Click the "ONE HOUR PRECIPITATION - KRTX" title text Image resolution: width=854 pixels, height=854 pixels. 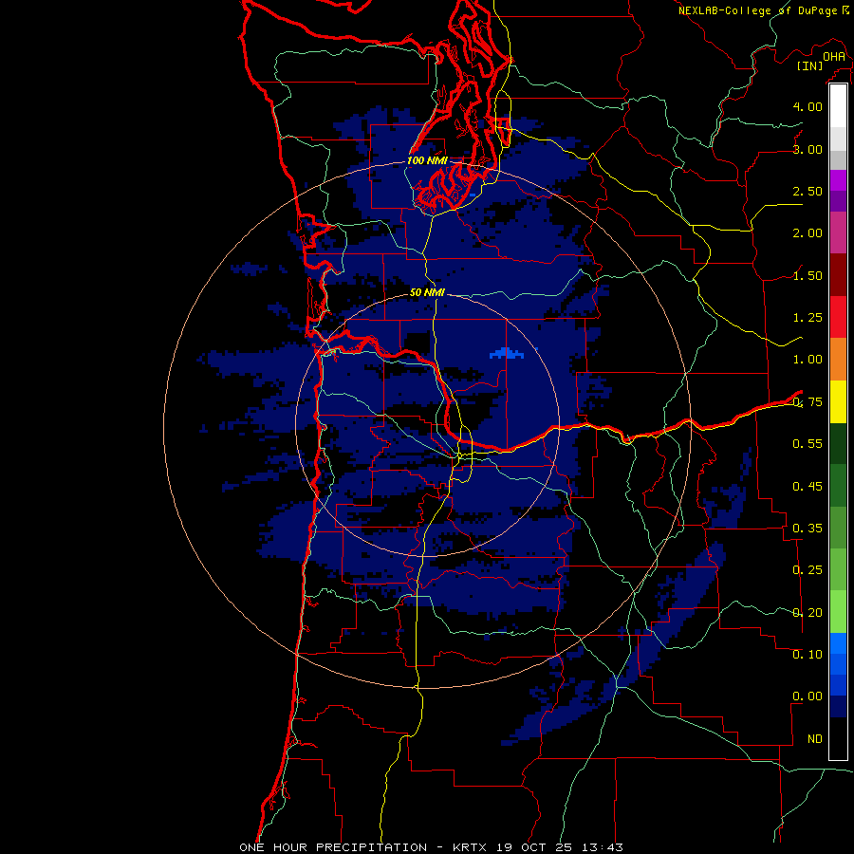pos(365,847)
